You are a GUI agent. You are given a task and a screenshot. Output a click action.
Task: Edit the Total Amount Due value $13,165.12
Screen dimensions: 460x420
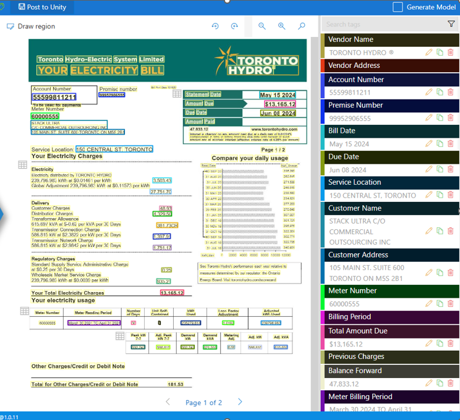[429, 343]
